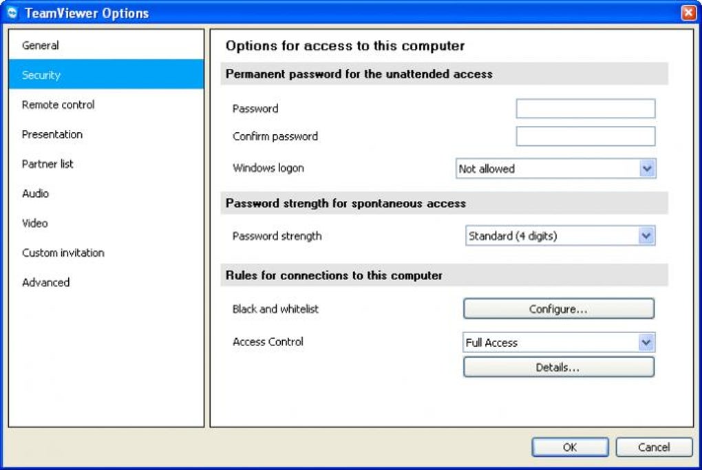Click the TeamViewer logo icon in title bar
The image size is (702, 470).
[12, 13]
